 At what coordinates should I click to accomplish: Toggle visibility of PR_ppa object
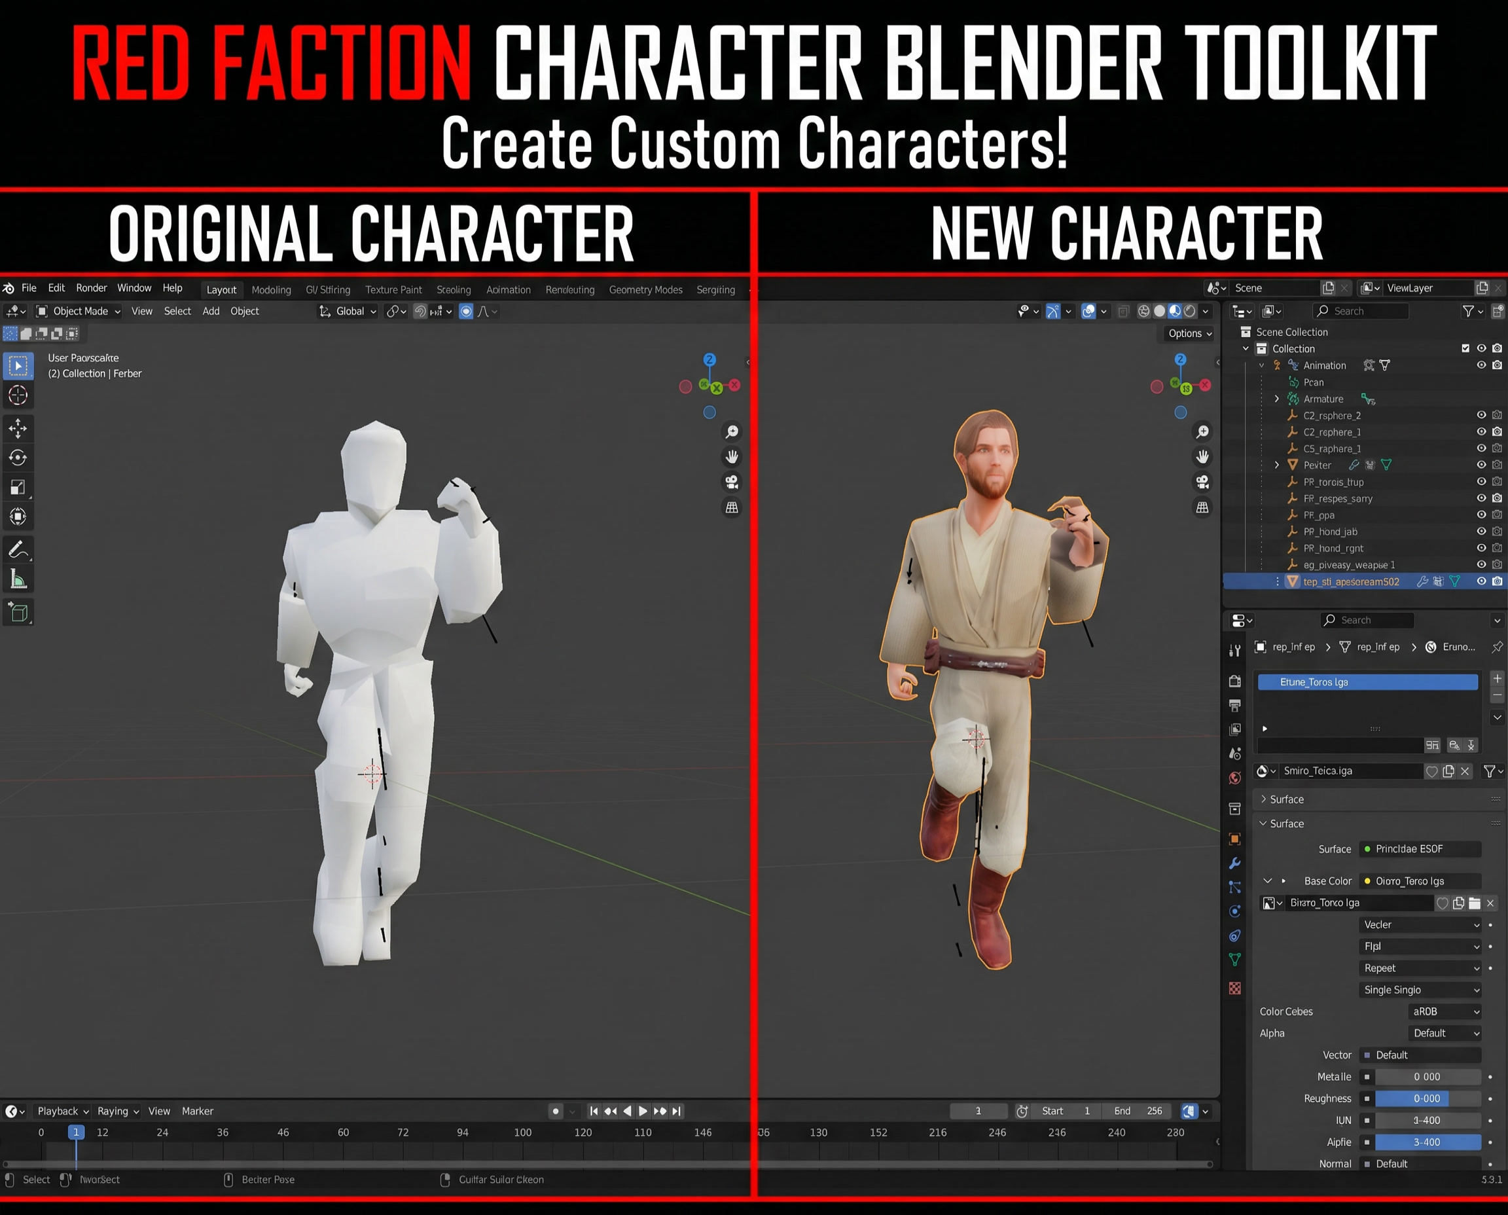point(1481,515)
